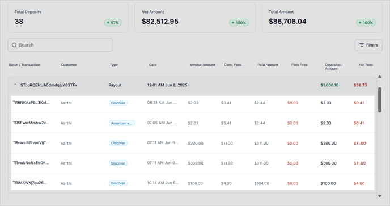Click the 100% trend badge on Net Amount
This screenshot has height=206, width=390.
[239, 23]
